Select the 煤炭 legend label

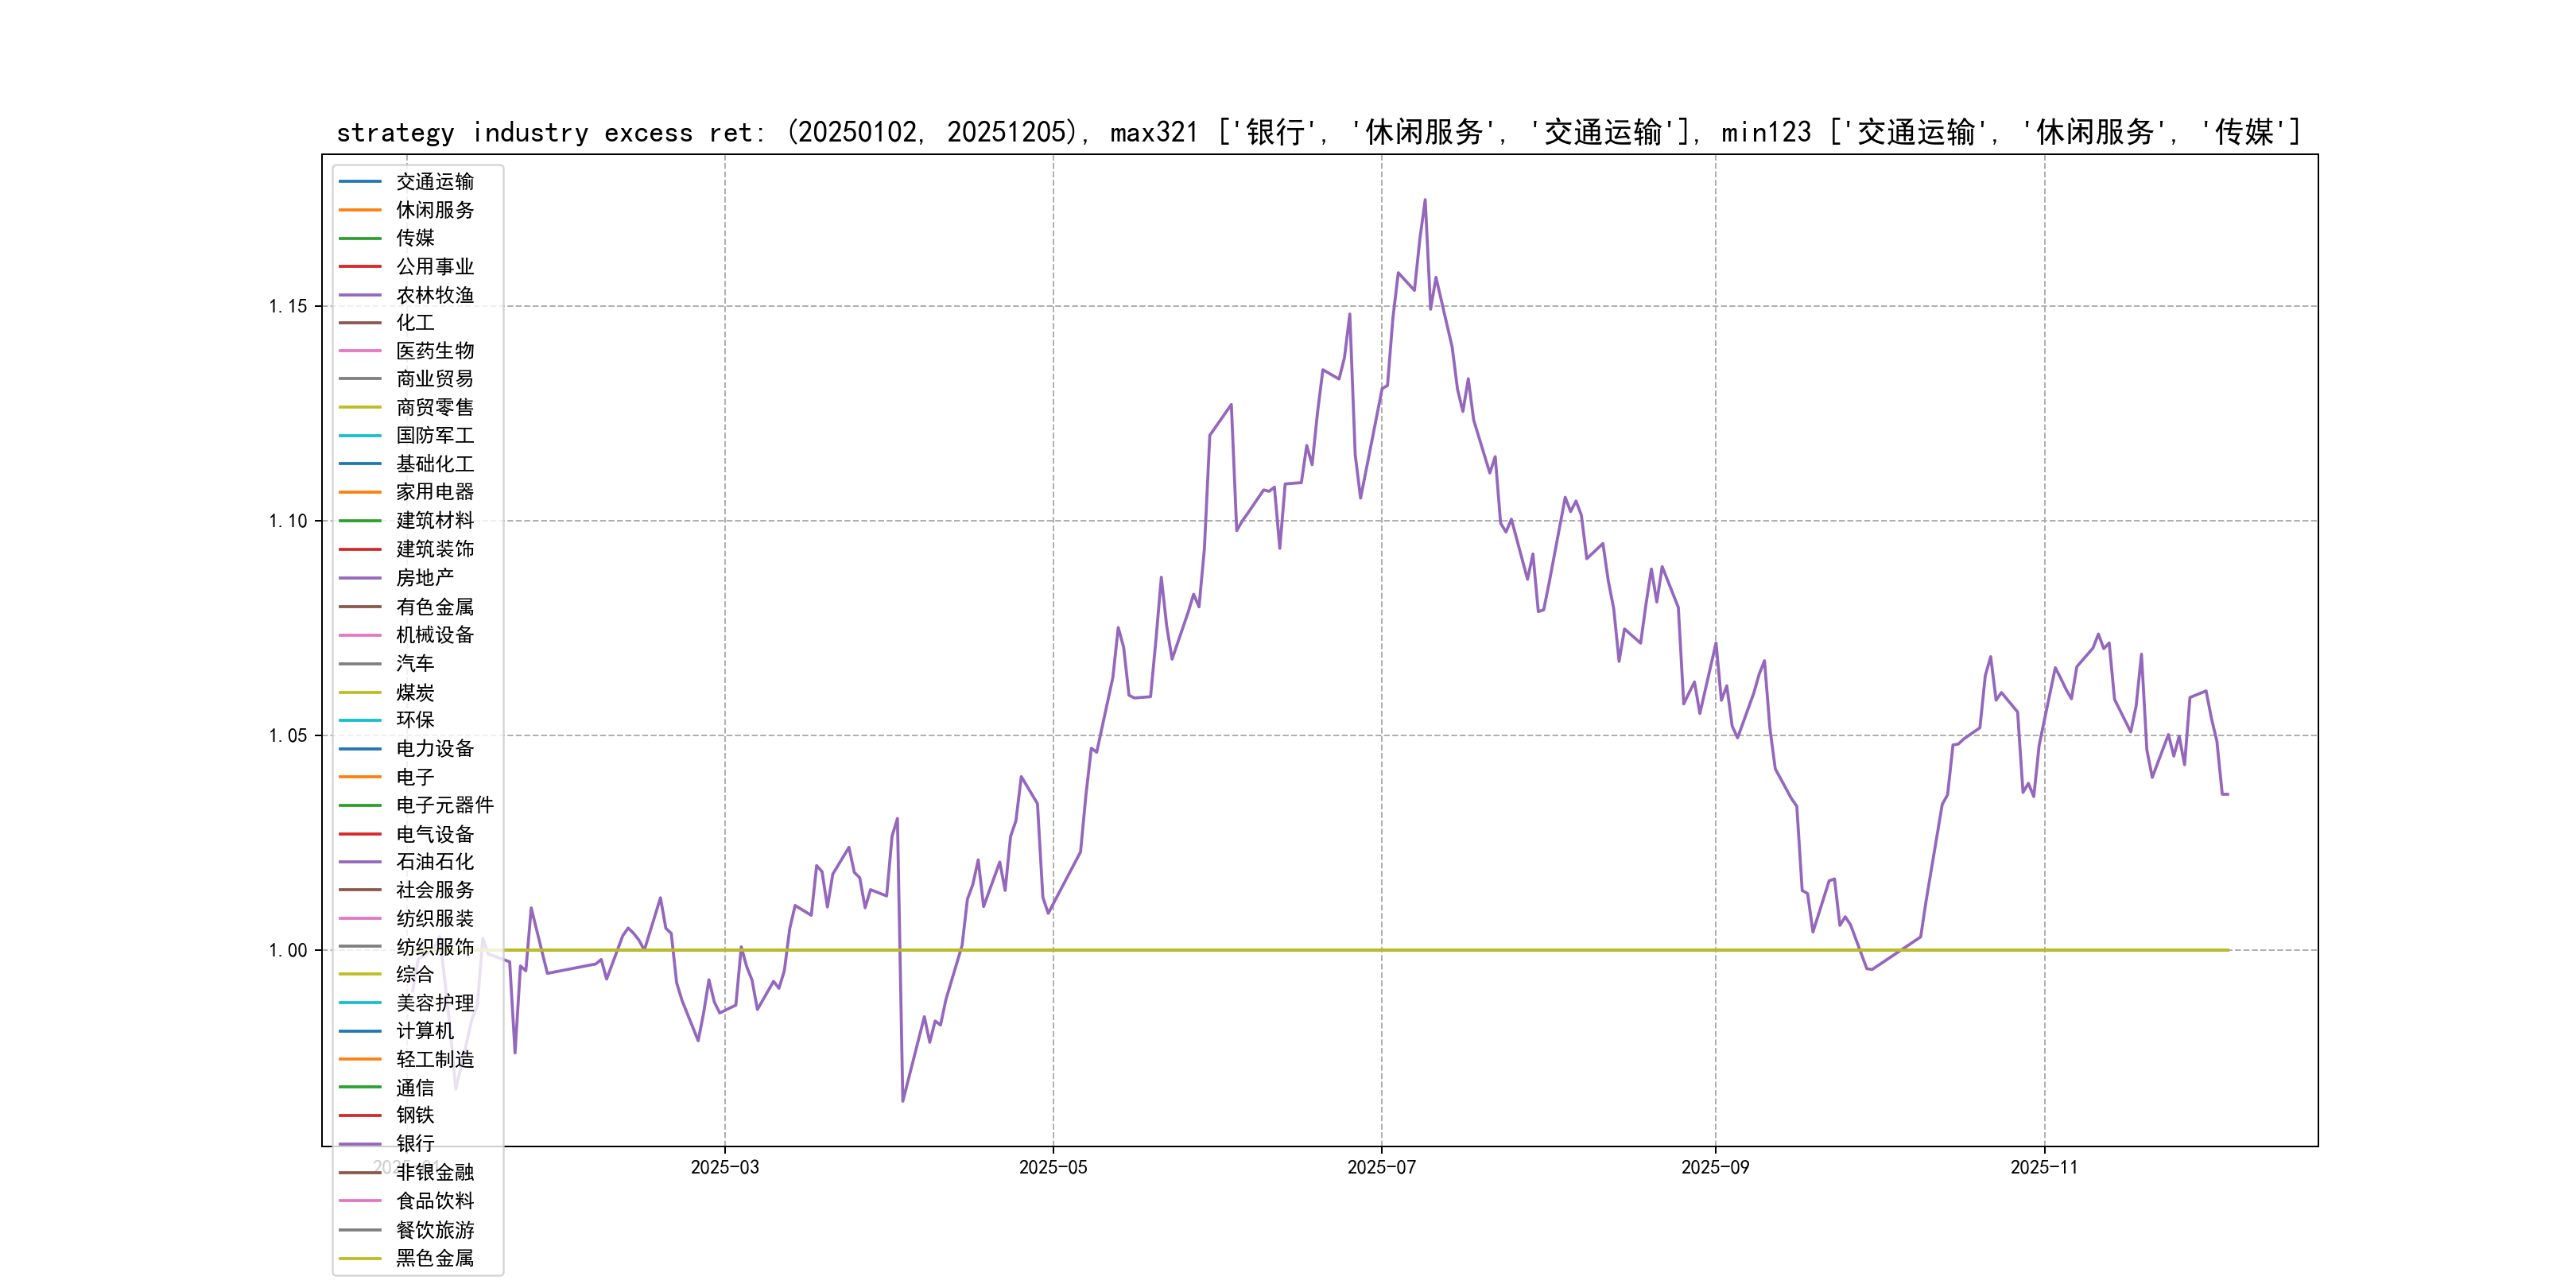click(x=415, y=692)
